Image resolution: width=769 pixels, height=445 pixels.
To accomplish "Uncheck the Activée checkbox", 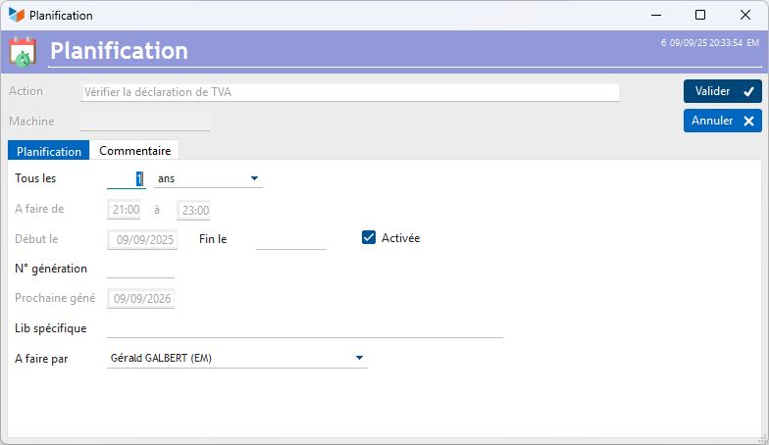I will point(370,237).
